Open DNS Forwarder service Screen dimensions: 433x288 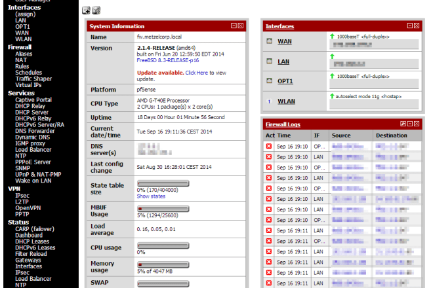click(x=35, y=131)
